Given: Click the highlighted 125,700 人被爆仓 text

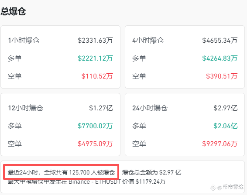Looking at the screenshot, I should tap(92, 172).
